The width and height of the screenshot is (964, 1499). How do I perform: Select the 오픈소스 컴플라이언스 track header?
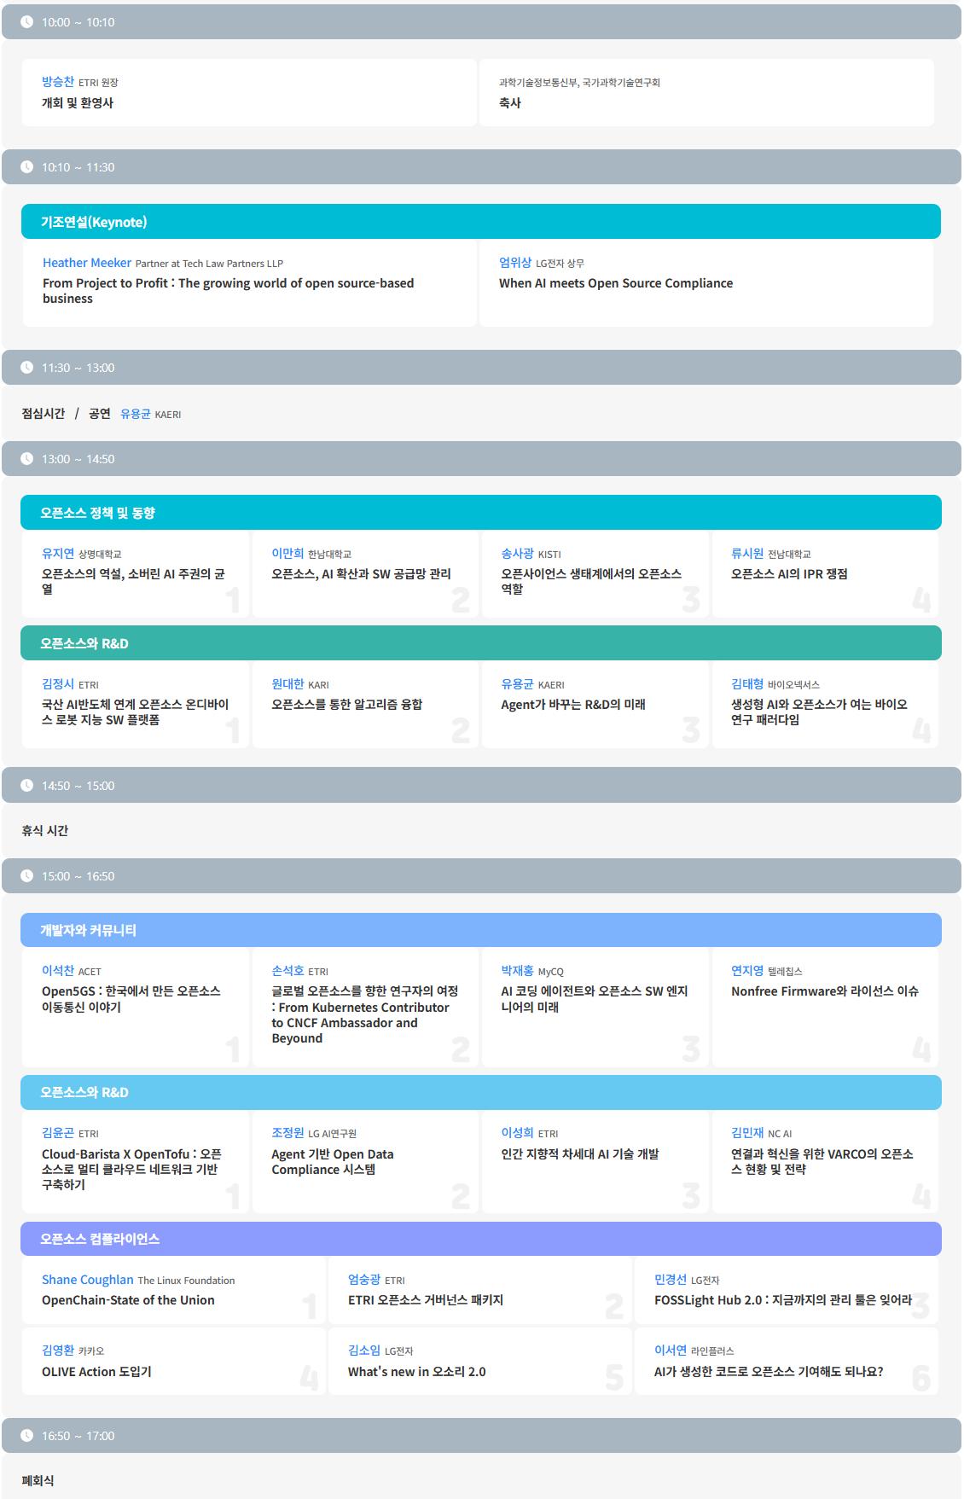point(480,1239)
